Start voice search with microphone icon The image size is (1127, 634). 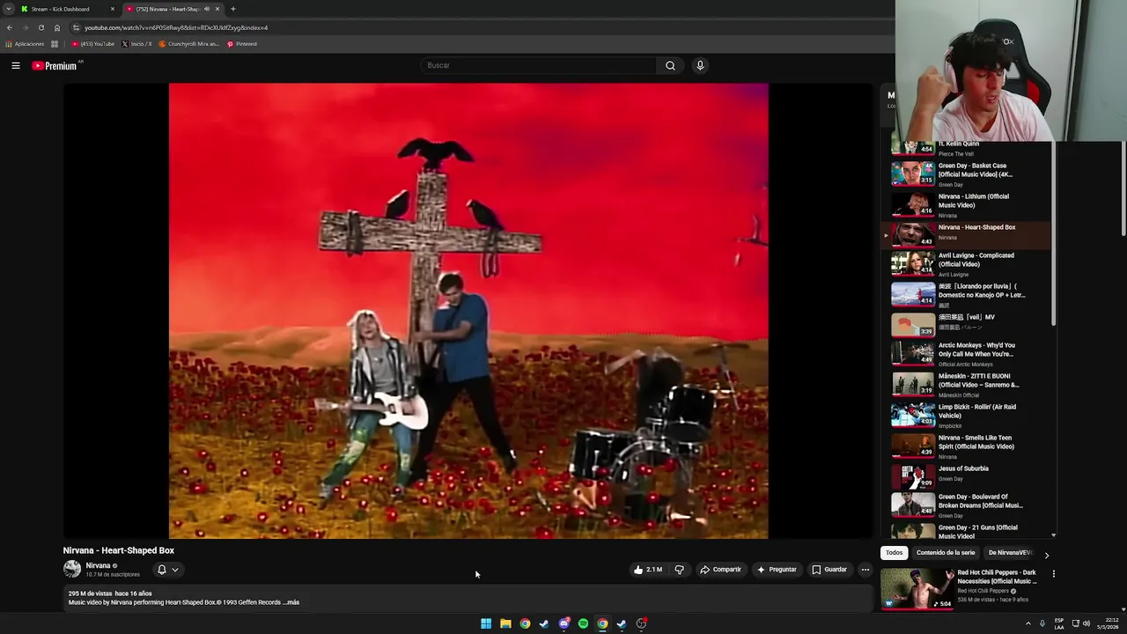coord(700,65)
